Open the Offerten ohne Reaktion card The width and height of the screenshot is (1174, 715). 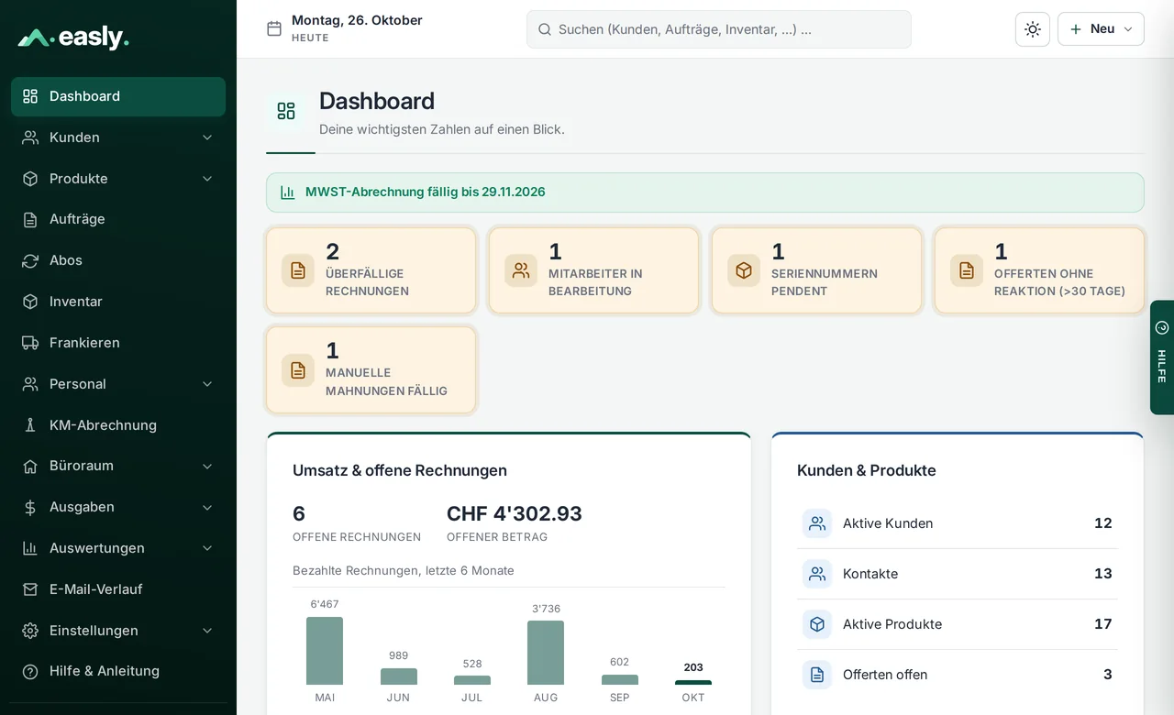point(1039,270)
